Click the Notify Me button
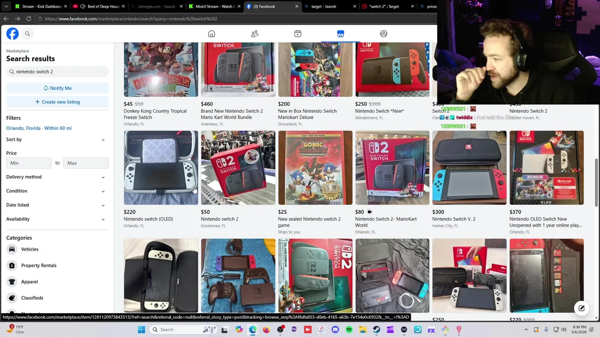This screenshot has width=600, height=337. coord(57,88)
